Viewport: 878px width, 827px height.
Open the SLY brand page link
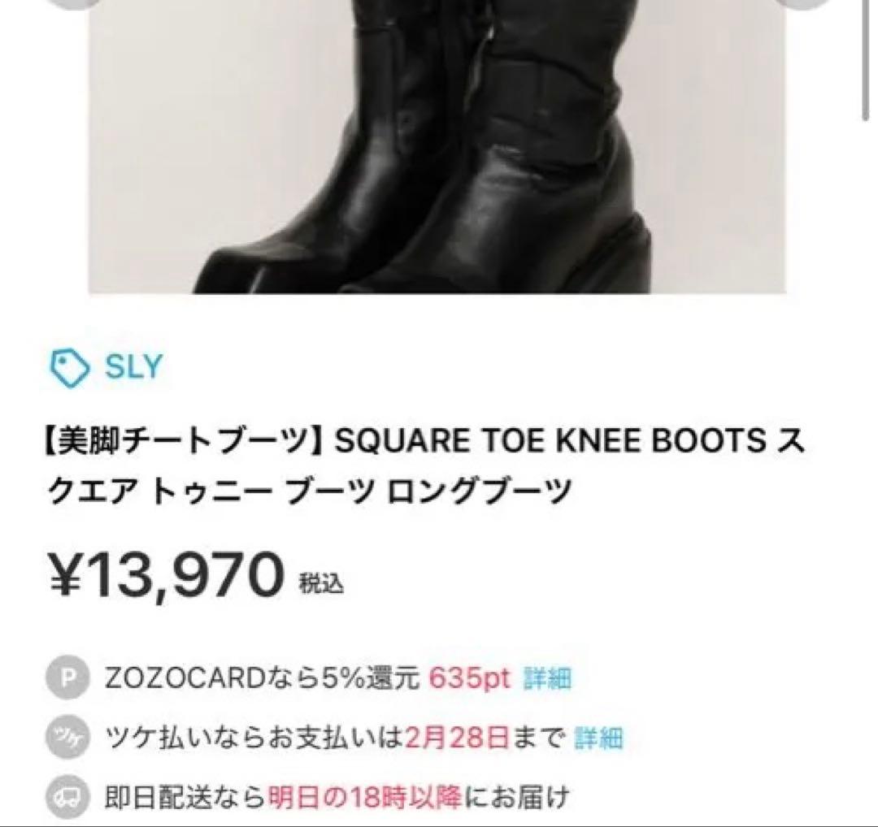134,367
